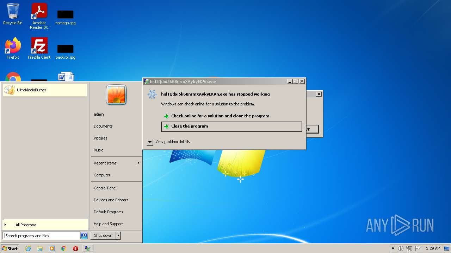Viewport: 451px width, 253px height.
Task: Launch the Acrobat Reader DC shortcut
Action: coord(39,16)
